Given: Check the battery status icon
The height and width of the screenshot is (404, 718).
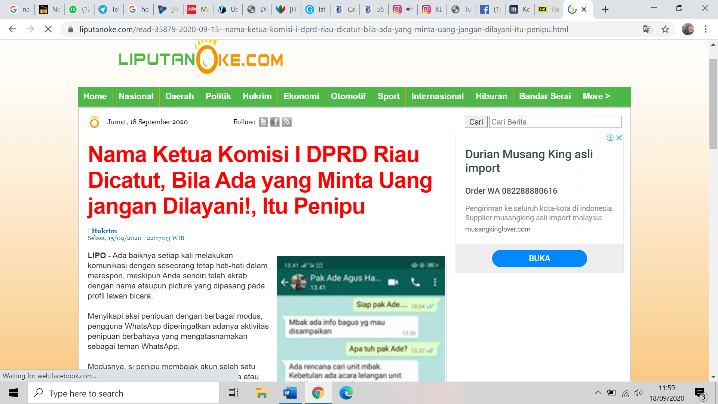Looking at the screenshot, I should pos(612,393).
